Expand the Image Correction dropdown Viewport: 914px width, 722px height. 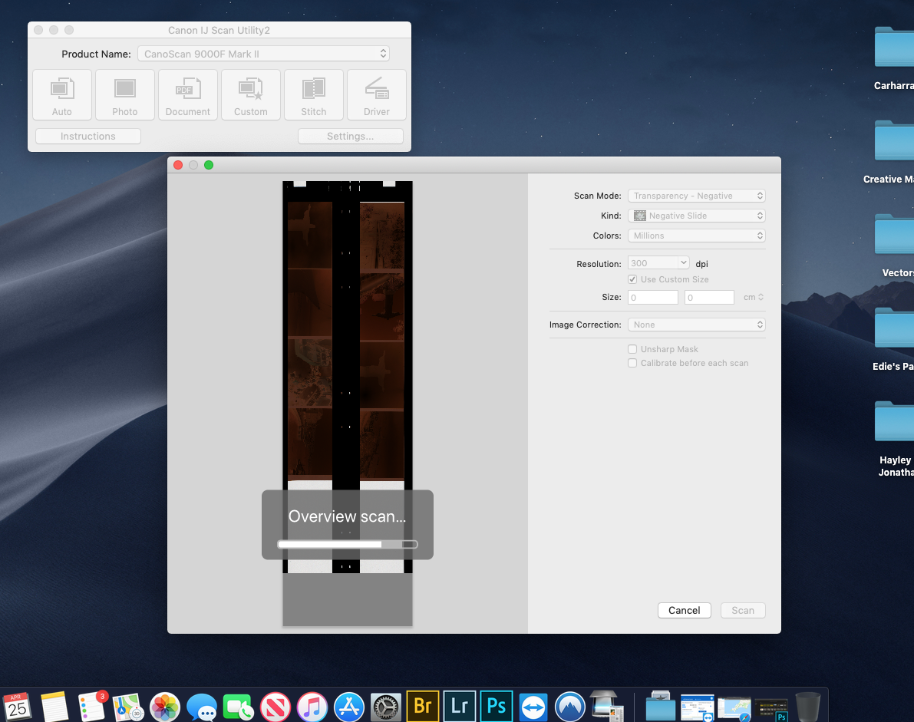tap(696, 325)
